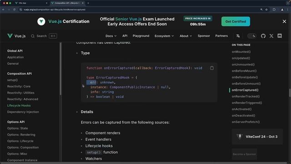Jump to onMounted() section
Image resolution: width=291 pixels, height=164 pixels.
(x=241, y=51)
